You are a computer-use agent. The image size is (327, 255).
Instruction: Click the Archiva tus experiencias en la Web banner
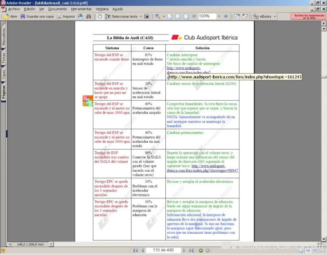coord(308,17)
